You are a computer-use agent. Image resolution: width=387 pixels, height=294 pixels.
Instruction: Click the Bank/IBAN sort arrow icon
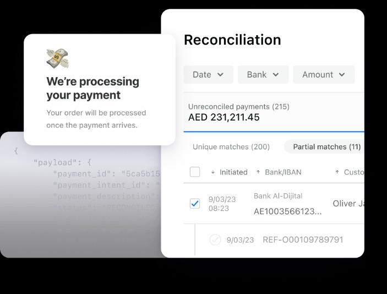(x=258, y=172)
